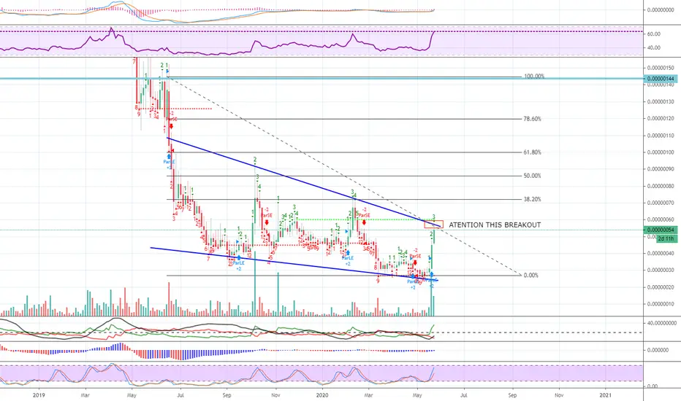Click the 2d 11h bar countdown label
The width and height of the screenshot is (681, 401).
pyautogui.click(x=666, y=239)
